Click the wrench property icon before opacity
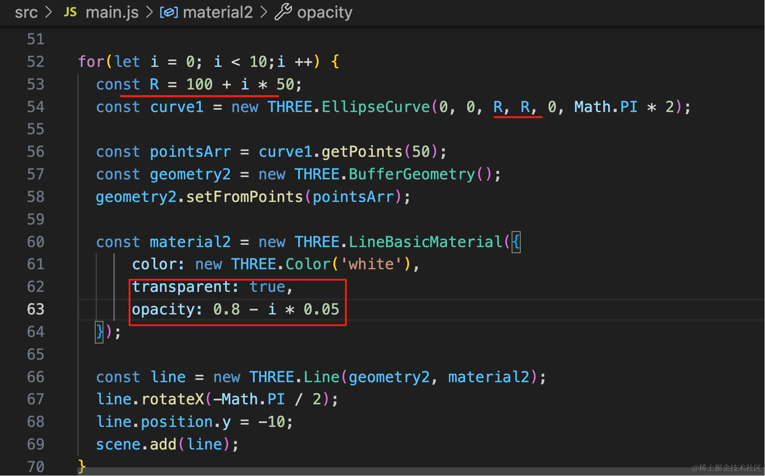The width and height of the screenshot is (765, 476). [x=283, y=12]
